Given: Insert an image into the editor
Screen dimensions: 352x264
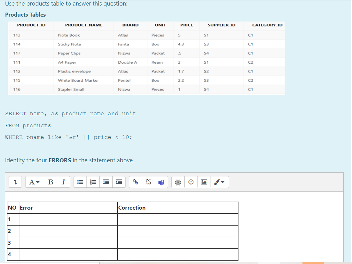Looking at the screenshot, I should 204,182.
